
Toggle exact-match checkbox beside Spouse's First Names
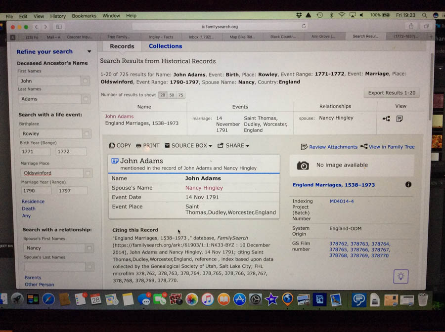click(89, 248)
